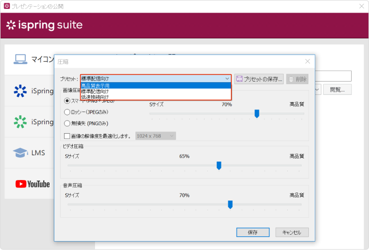
Task: Pick the 低速接続向け preset option
Action: pyautogui.click(x=156, y=97)
